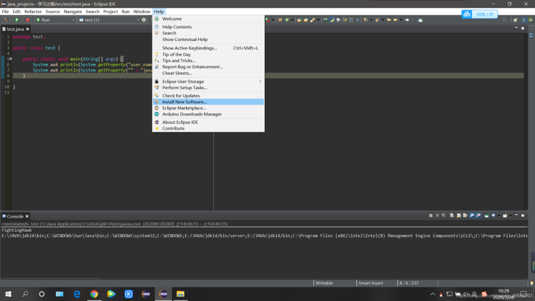
Task: Click the New Java Class toolbar icon
Action: [x=287, y=20]
